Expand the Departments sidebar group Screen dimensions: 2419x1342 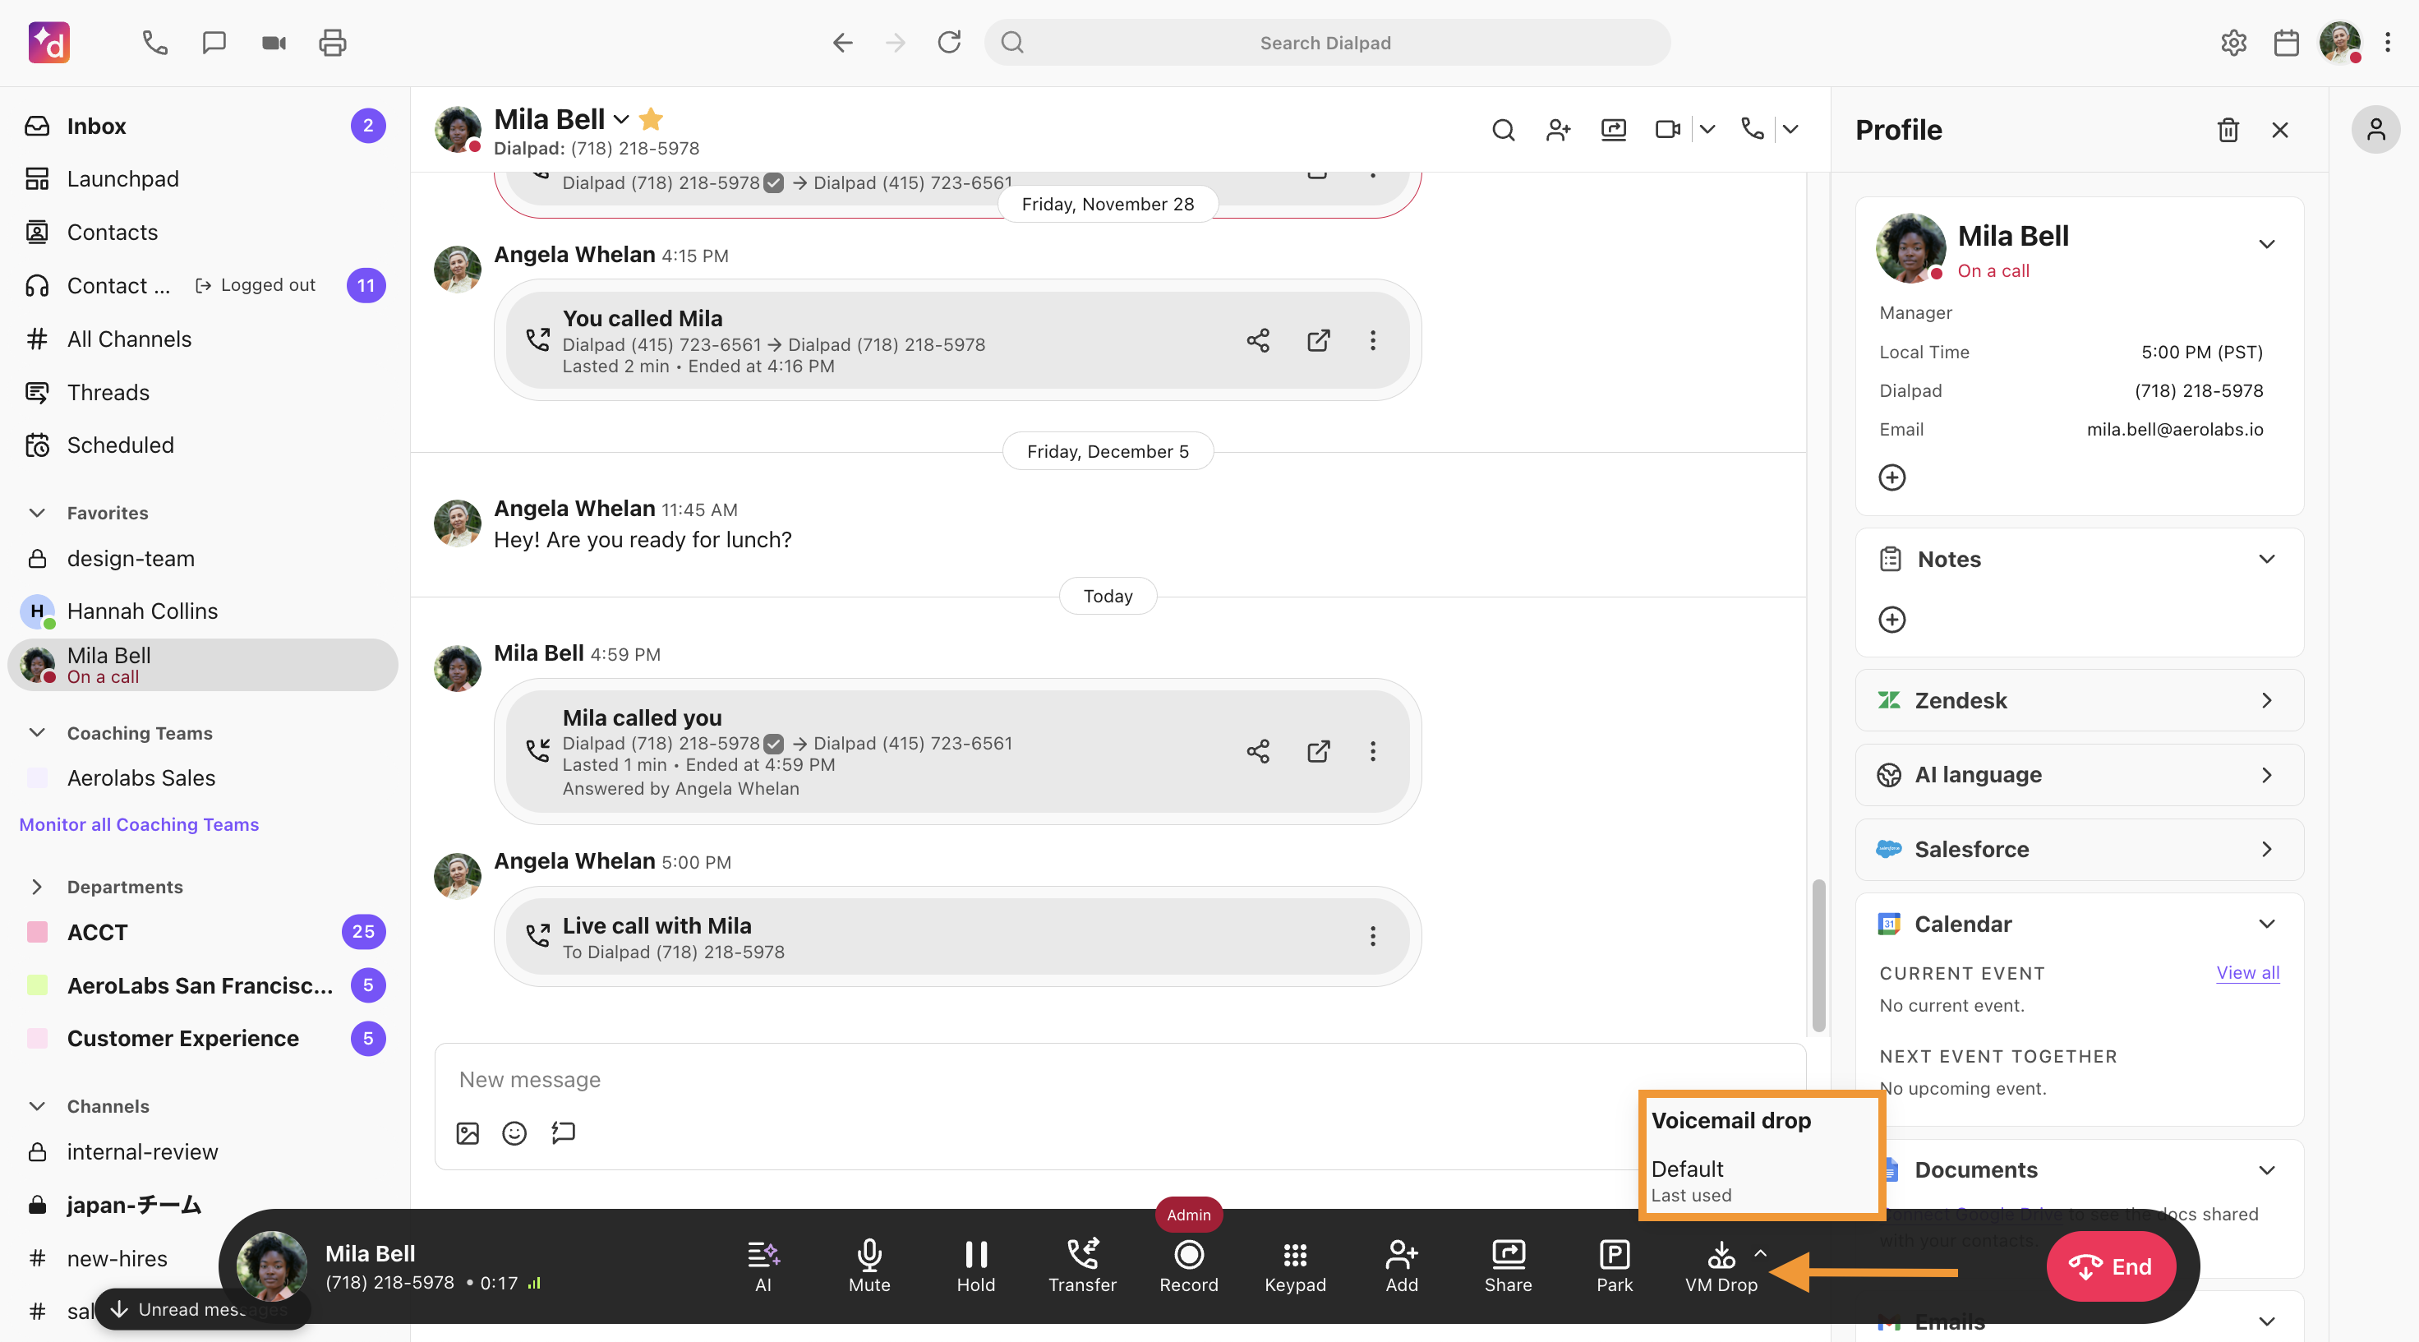point(37,887)
